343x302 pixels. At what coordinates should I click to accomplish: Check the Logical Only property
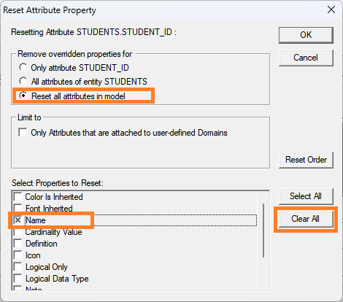[18, 267]
